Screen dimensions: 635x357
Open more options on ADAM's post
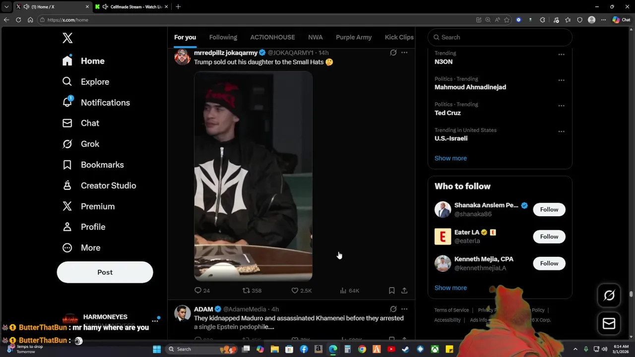point(404,309)
